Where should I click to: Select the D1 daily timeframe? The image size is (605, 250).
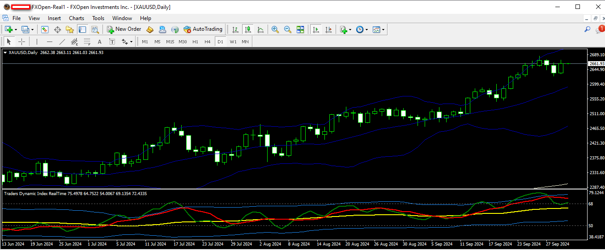[220, 42]
